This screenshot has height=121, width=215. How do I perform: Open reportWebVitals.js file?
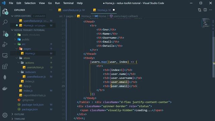pos(33,95)
